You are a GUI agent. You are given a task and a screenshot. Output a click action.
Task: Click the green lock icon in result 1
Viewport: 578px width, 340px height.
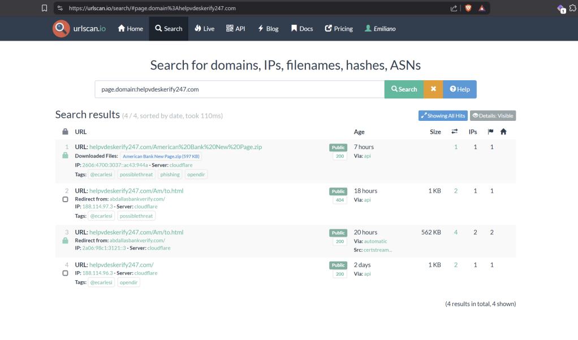pos(65,155)
